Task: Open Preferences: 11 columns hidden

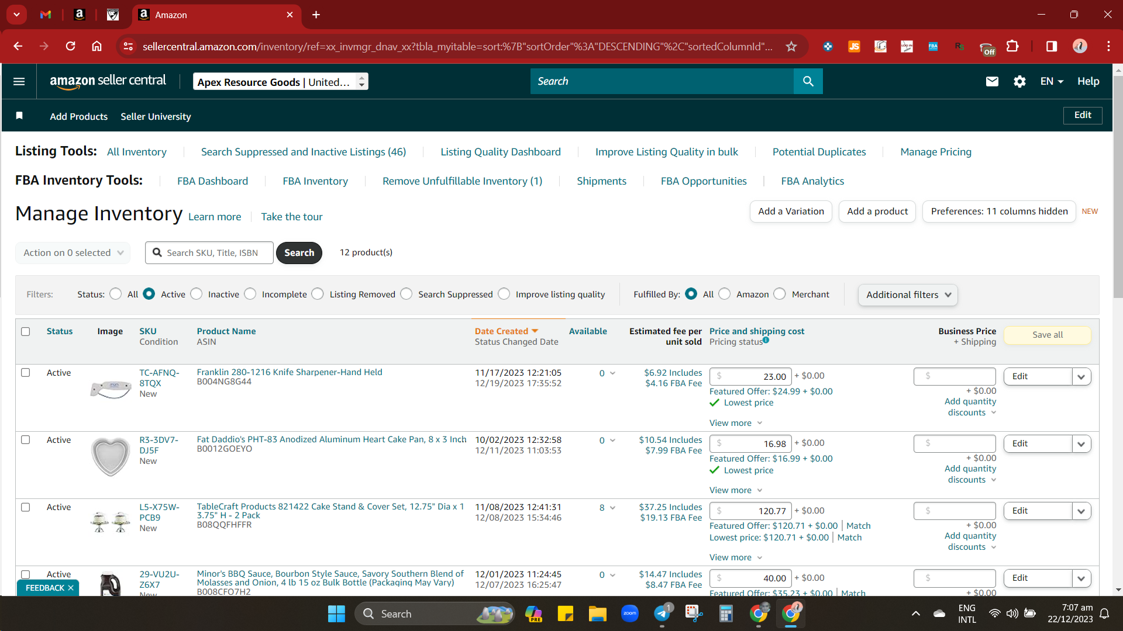Action: click(999, 212)
